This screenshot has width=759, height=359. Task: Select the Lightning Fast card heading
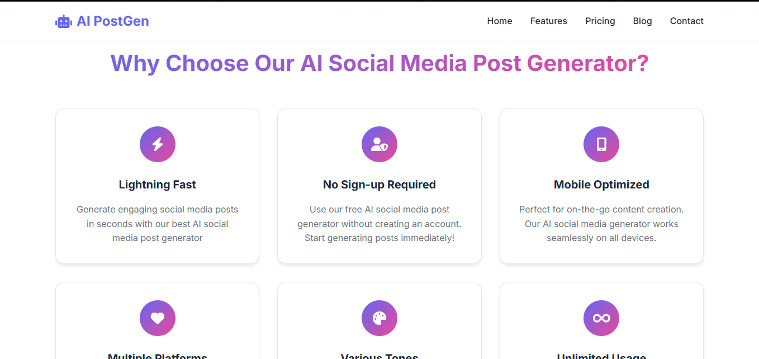point(158,185)
